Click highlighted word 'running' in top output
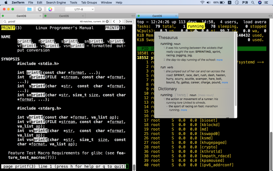This screenshot has height=171, width=273. coord(196,26)
